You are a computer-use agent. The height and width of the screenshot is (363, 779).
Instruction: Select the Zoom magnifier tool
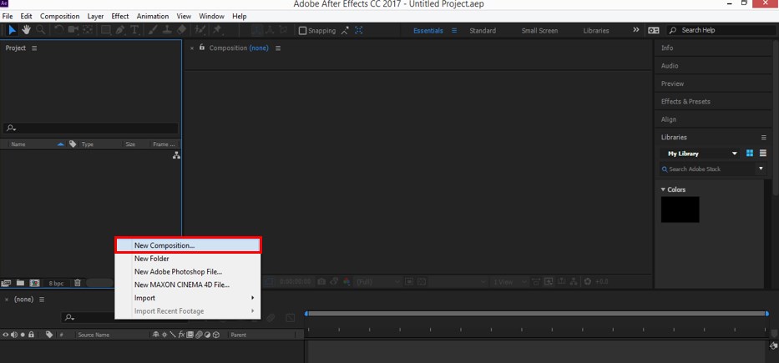coord(41,30)
